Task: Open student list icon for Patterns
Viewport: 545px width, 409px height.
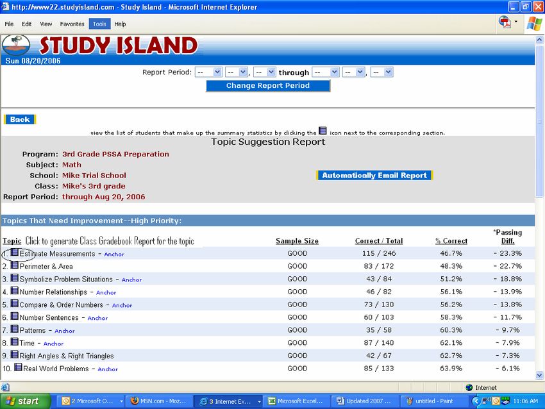Action: point(15,329)
